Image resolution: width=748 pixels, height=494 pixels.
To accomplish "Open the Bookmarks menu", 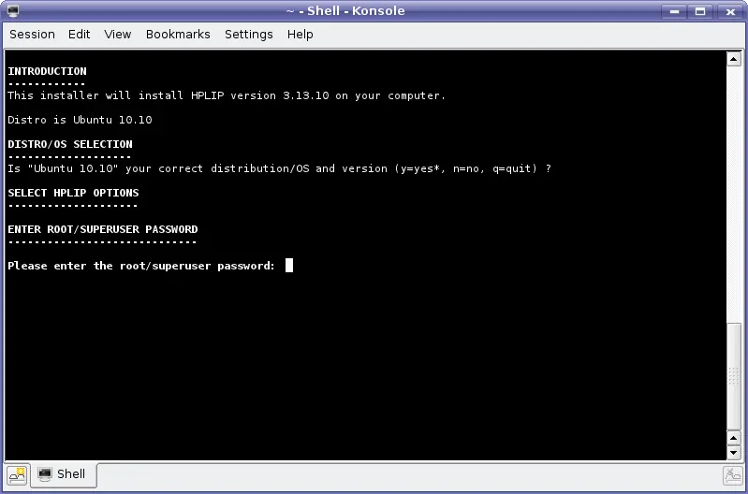I will [x=178, y=35].
